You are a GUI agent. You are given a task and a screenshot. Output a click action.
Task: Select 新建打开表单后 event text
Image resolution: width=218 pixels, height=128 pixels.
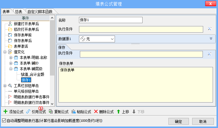(26, 24)
